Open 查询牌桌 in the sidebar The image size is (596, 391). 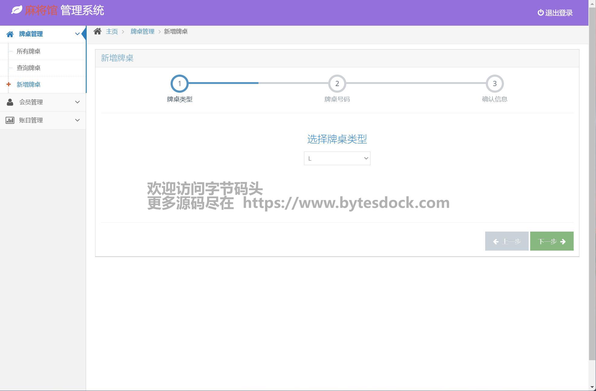[x=29, y=68]
